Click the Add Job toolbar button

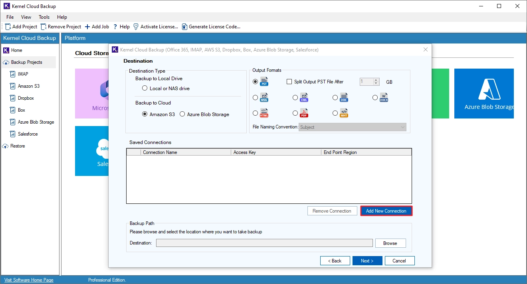(x=97, y=27)
